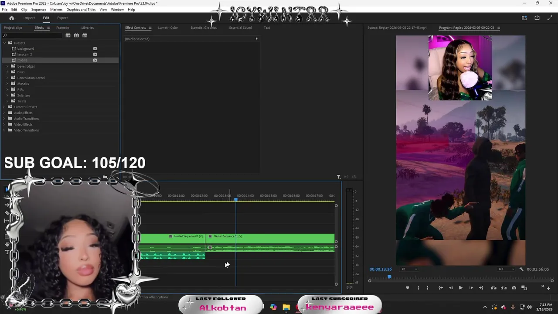Expand the Blurs preset folder
The height and width of the screenshot is (314, 558).
7,72
